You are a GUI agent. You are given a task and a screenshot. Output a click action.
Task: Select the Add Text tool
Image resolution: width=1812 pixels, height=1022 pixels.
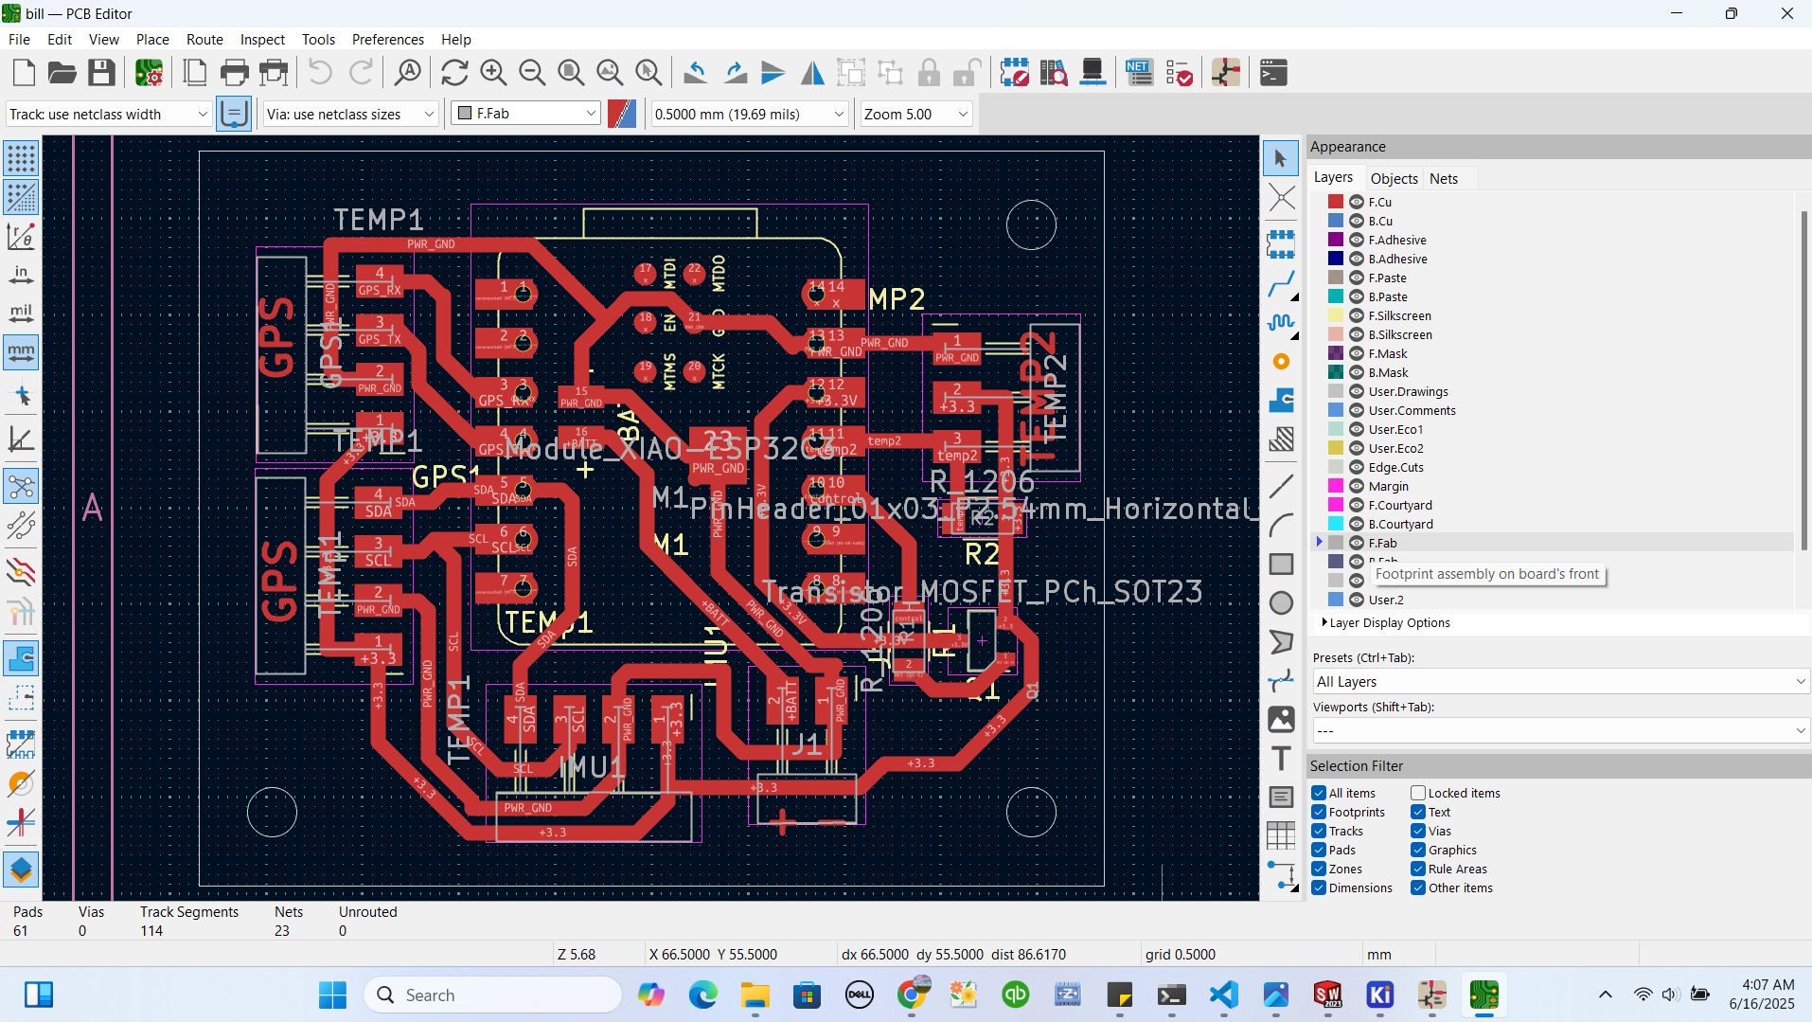point(1281,759)
